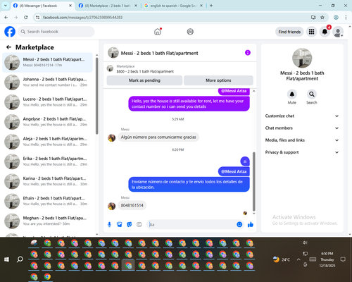Bookmark this page with the star icon
This screenshot has height=282, width=352.
tap(322, 17)
